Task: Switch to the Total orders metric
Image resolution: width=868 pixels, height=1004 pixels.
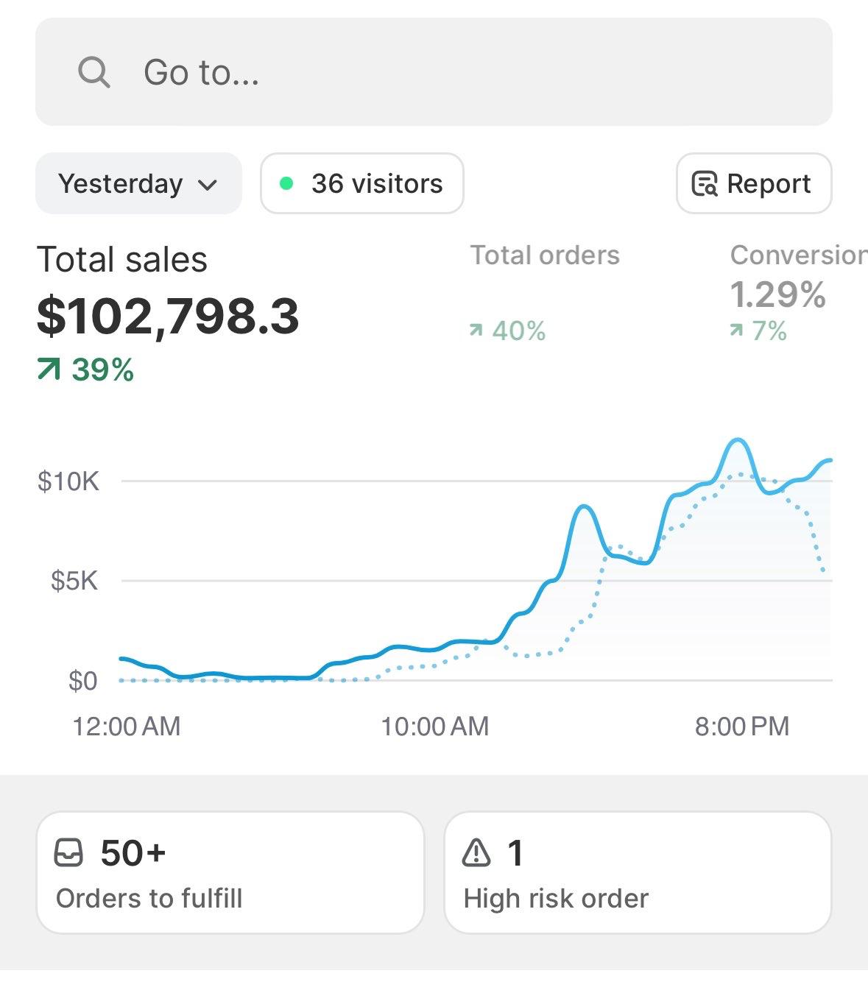Action: [545, 255]
